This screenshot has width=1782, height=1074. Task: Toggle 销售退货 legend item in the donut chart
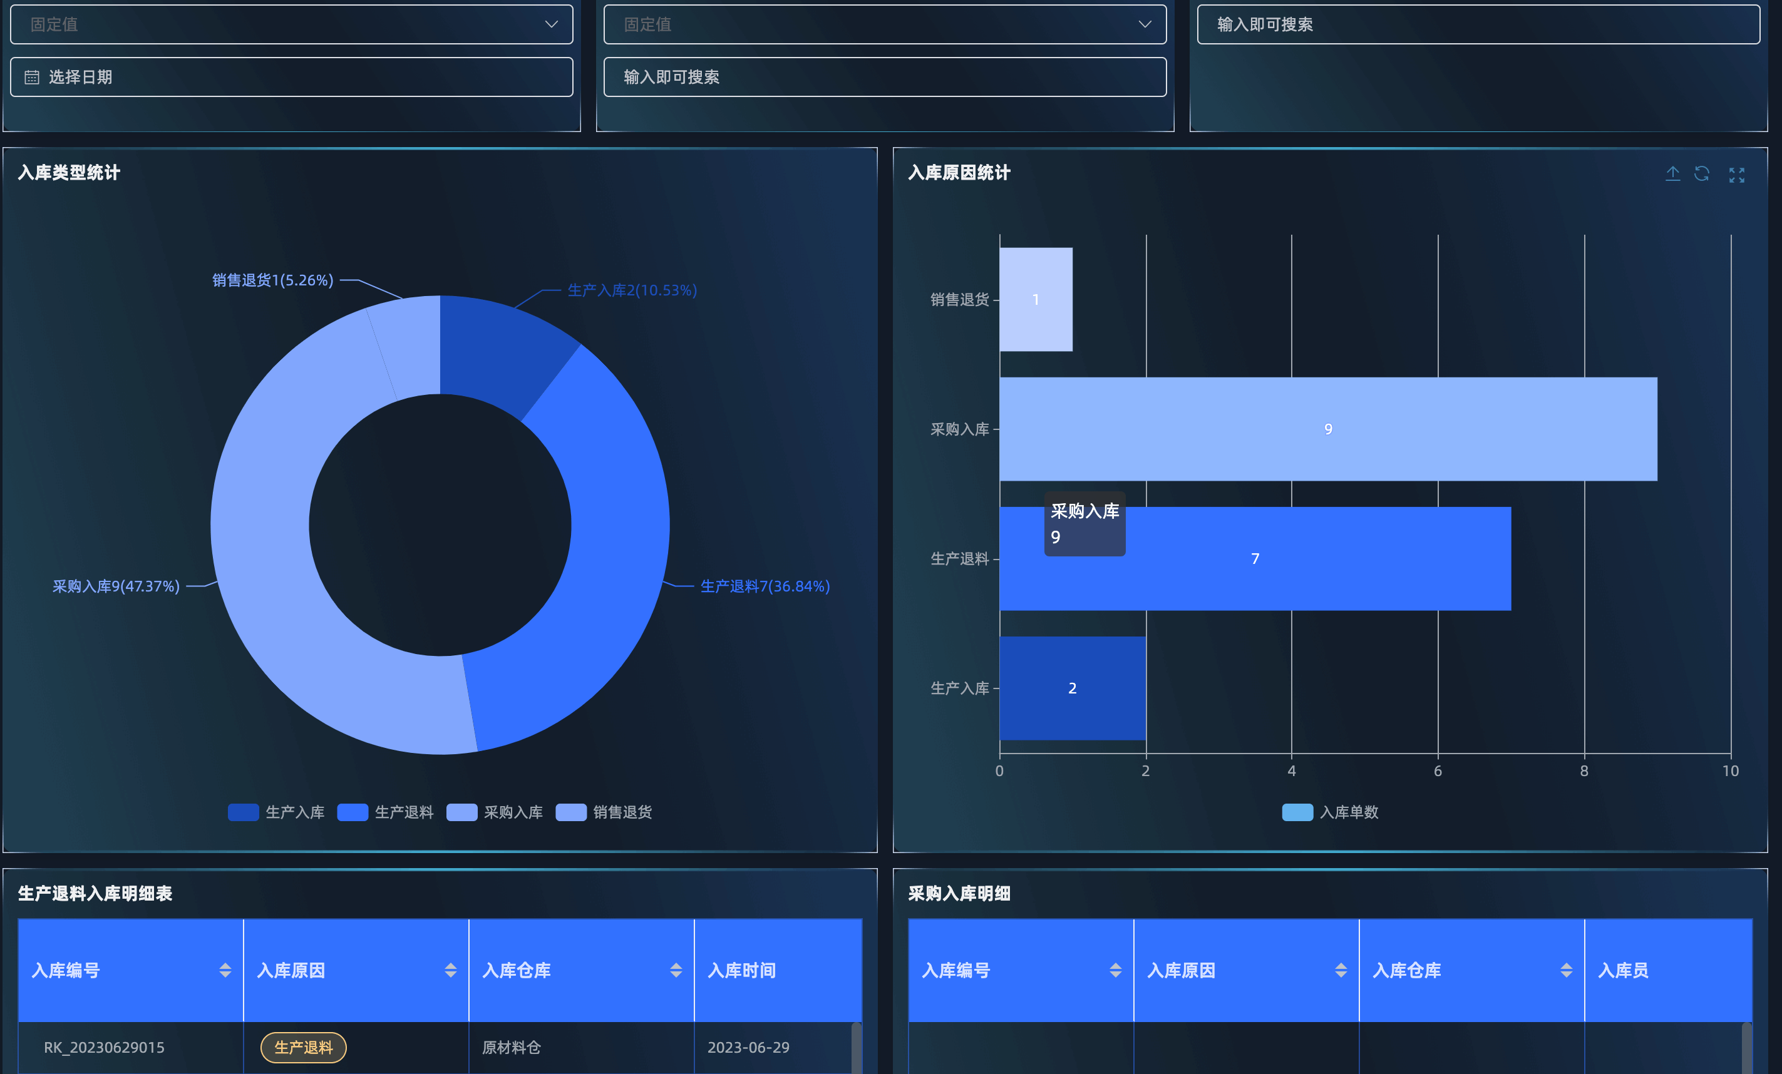coord(604,812)
